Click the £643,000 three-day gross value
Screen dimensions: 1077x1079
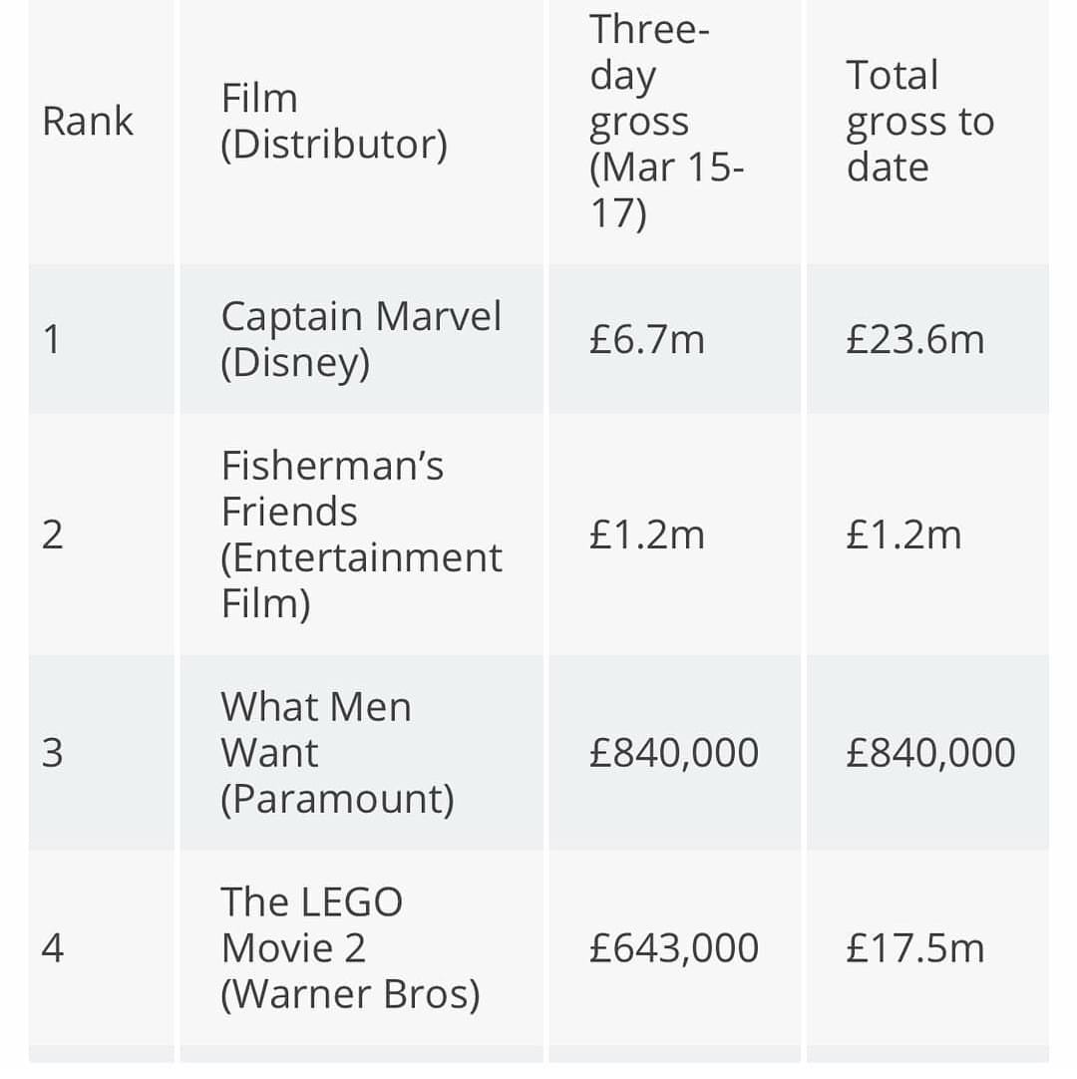674,948
